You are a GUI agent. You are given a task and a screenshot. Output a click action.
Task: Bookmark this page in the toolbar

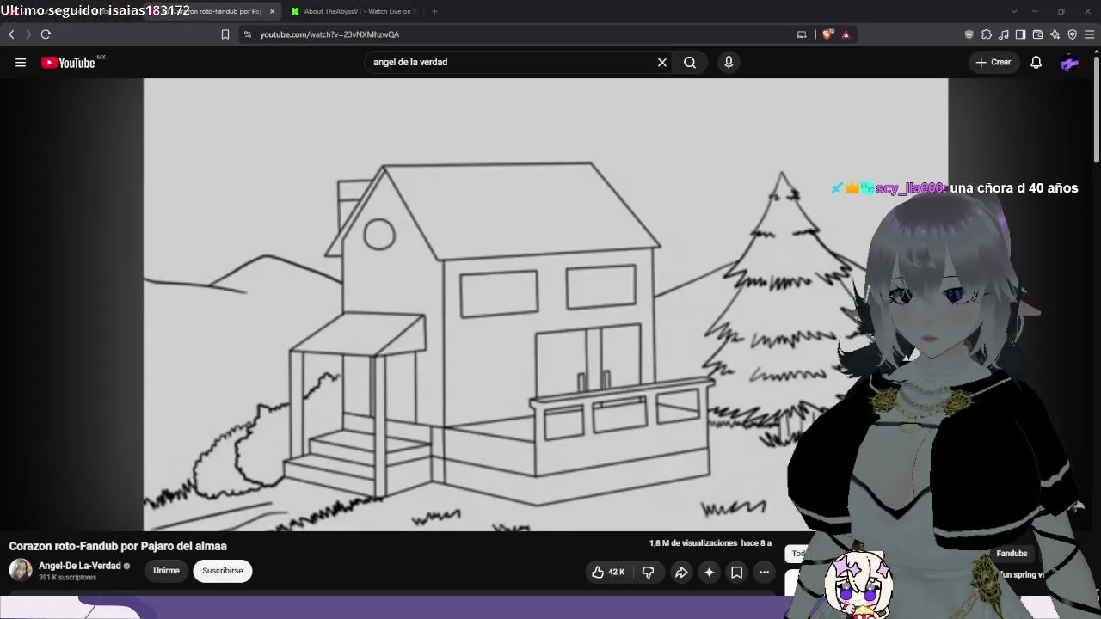click(x=225, y=34)
